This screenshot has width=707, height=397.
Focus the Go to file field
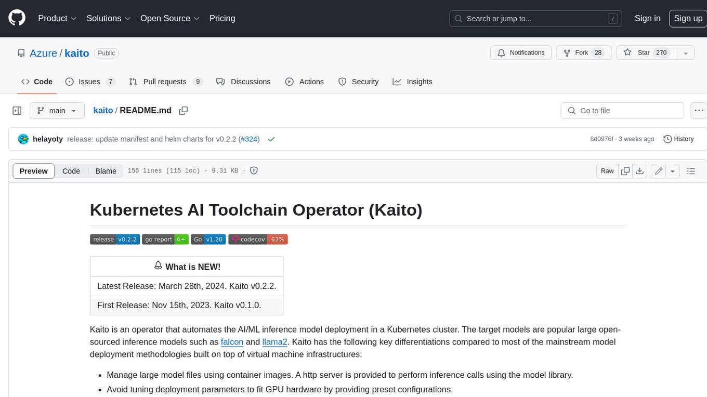622,111
